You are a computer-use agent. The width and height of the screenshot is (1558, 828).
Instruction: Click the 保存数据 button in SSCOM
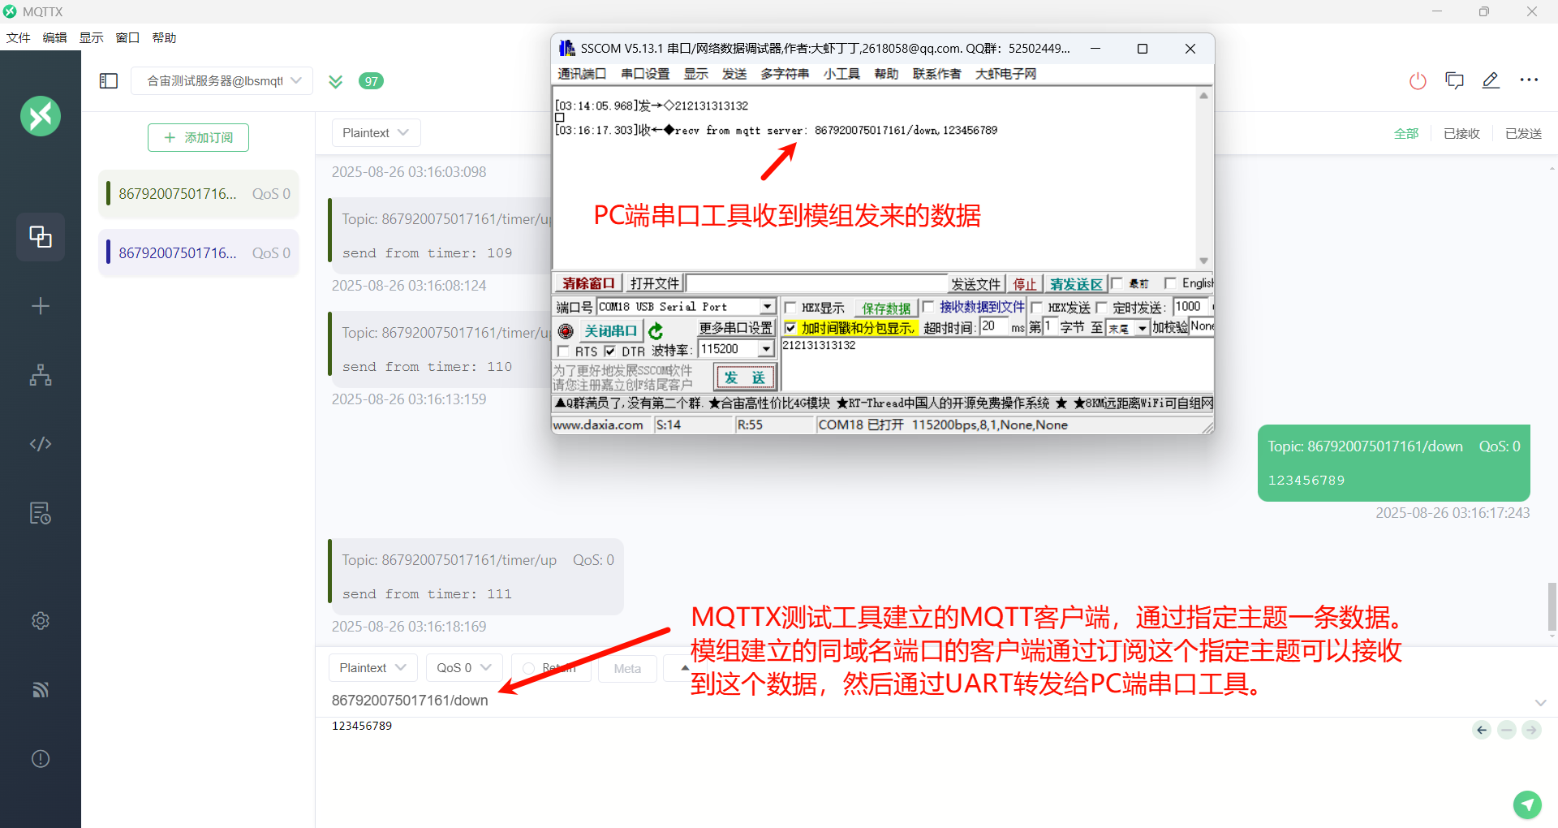(886, 308)
